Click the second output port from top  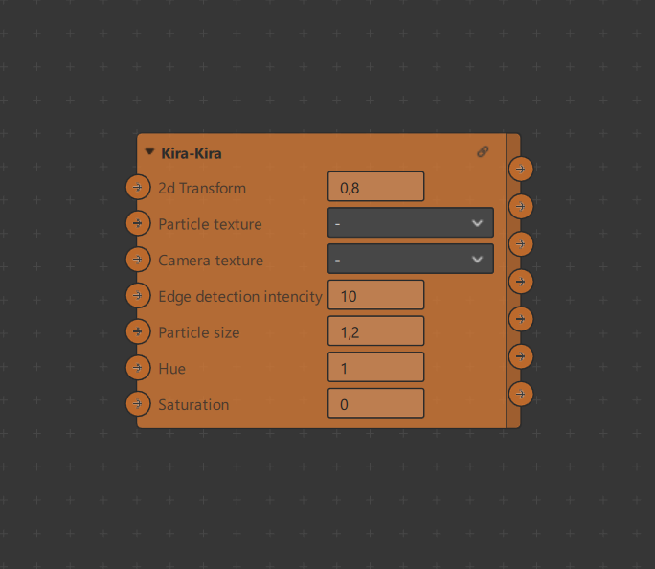click(x=521, y=206)
